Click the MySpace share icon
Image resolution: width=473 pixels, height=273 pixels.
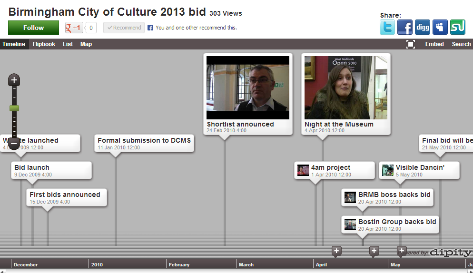click(x=440, y=28)
